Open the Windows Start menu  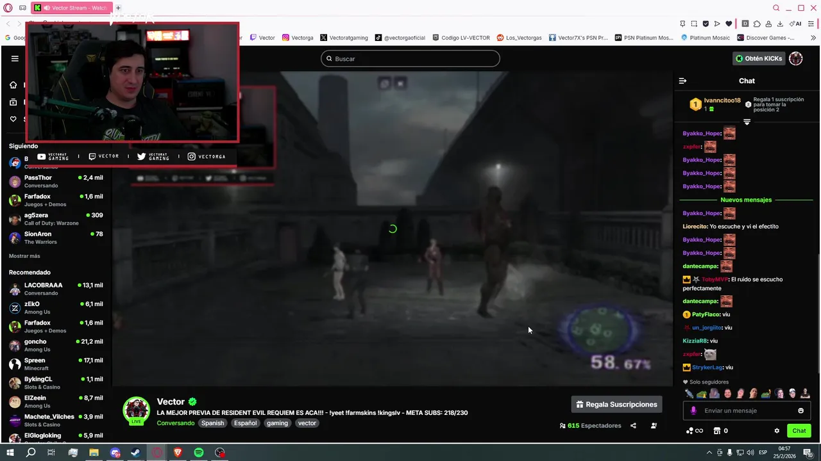10,453
